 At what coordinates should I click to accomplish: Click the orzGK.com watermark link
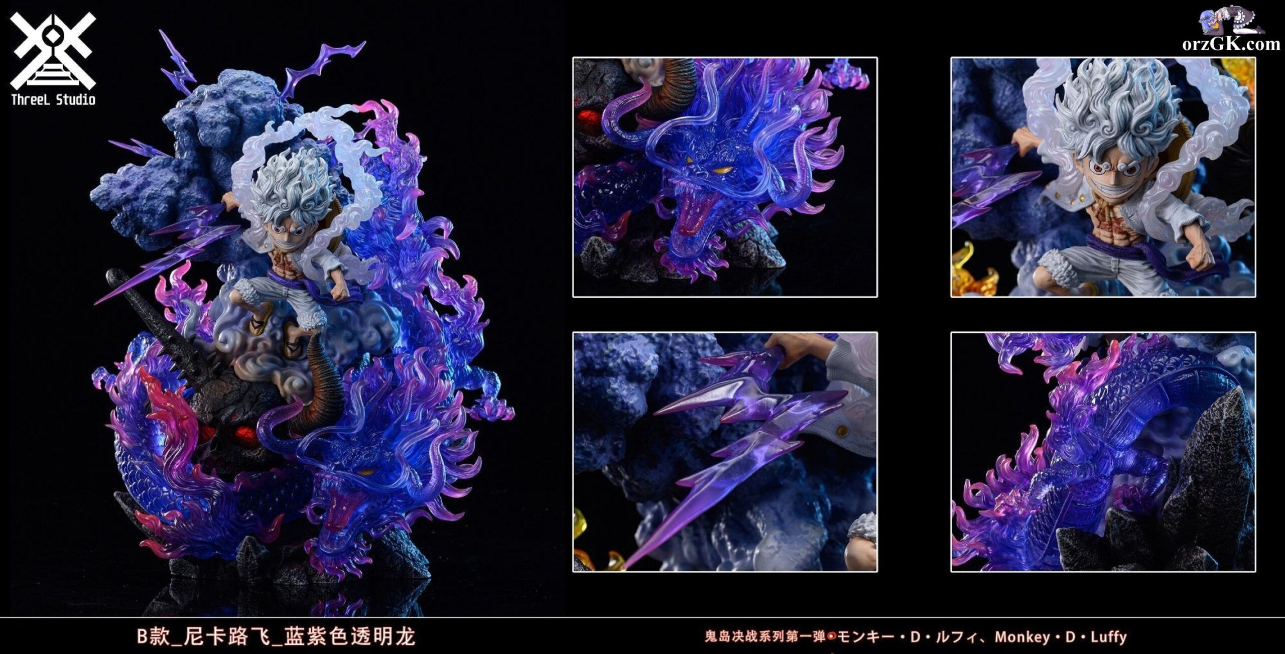coord(1231,44)
